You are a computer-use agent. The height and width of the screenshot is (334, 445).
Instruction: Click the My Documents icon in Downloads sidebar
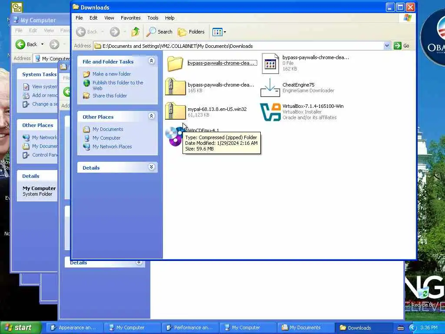(86, 129)
